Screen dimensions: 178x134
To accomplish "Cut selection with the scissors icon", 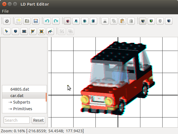I will click(x=105, y=21).
